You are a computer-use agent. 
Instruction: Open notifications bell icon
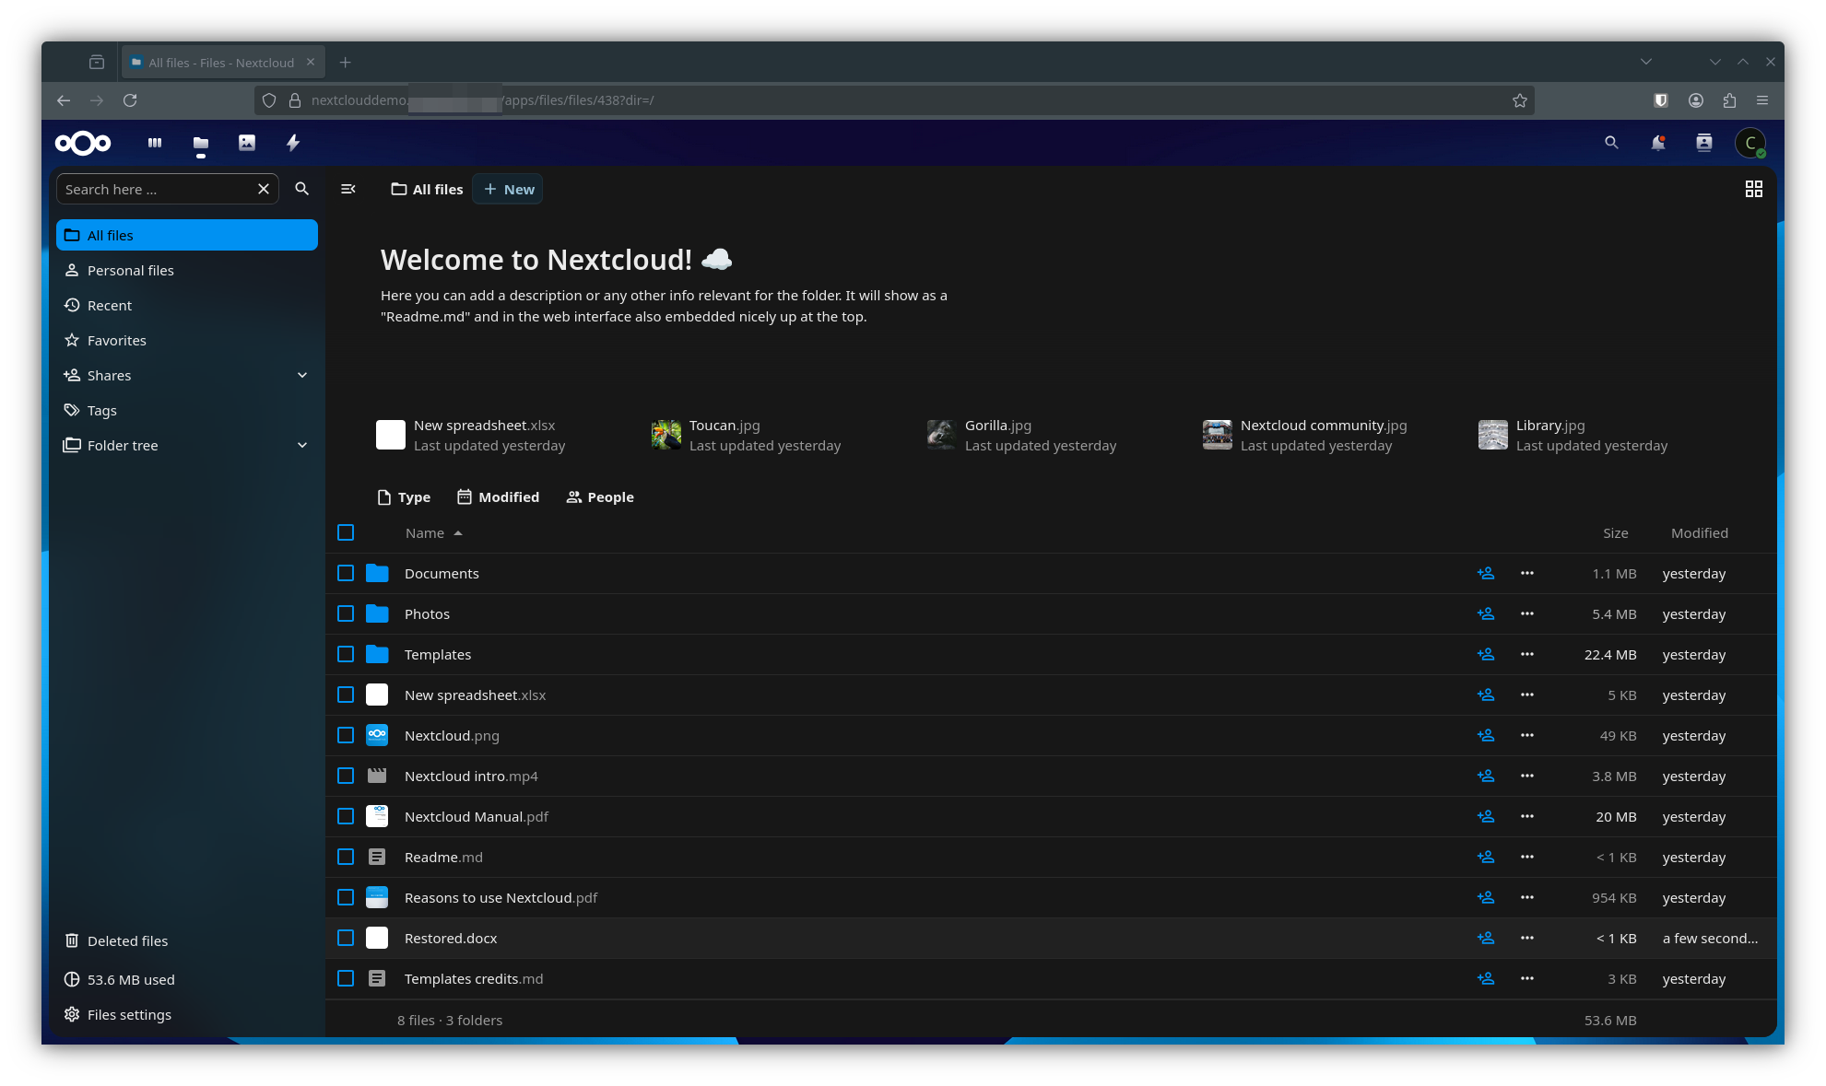coord(1657,143)
